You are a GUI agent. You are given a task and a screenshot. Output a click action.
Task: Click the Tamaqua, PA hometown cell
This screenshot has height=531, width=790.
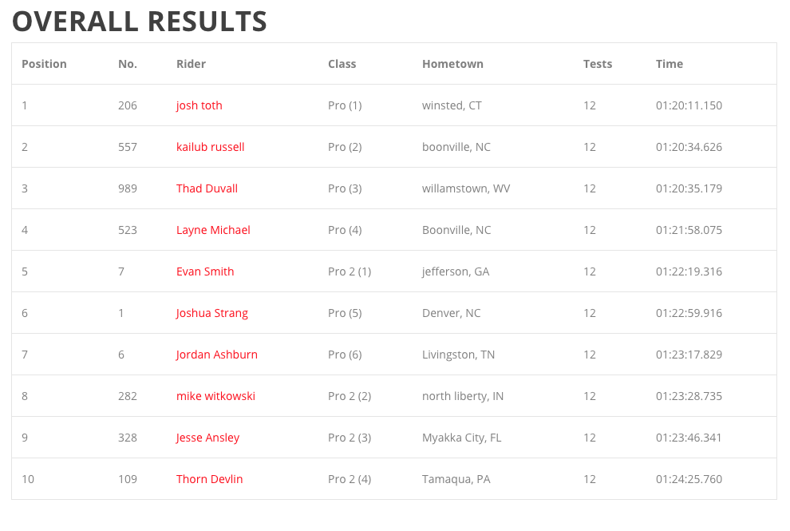point(456,479)
